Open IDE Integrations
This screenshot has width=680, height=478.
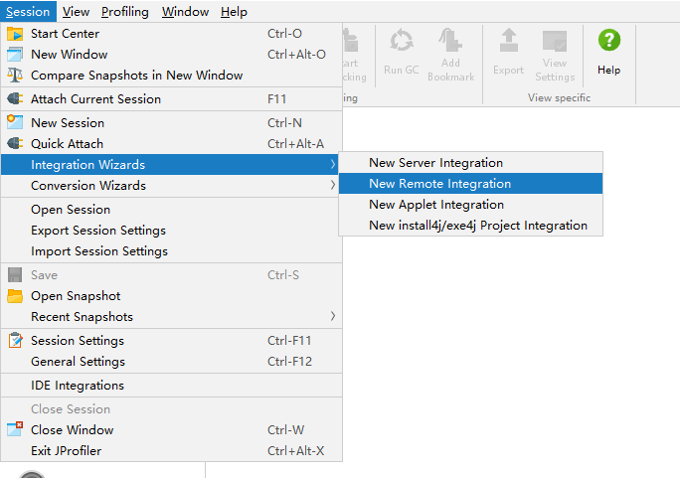point(78,386)
